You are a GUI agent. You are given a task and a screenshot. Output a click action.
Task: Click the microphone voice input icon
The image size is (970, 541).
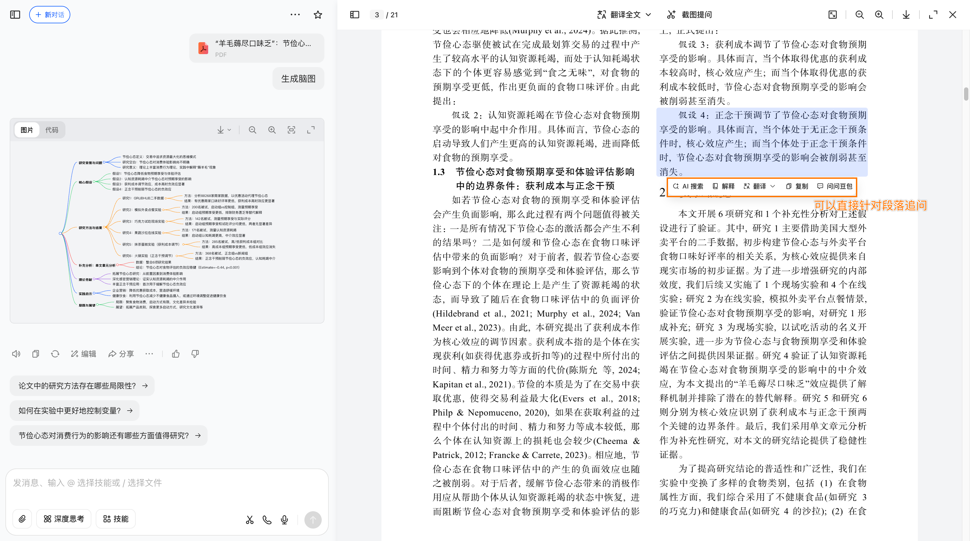[285, 520]
